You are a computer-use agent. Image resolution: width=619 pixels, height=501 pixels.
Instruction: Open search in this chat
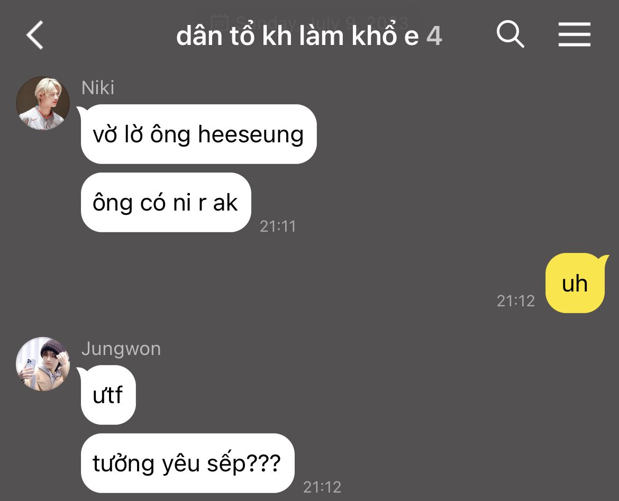(x=511, y=34)
